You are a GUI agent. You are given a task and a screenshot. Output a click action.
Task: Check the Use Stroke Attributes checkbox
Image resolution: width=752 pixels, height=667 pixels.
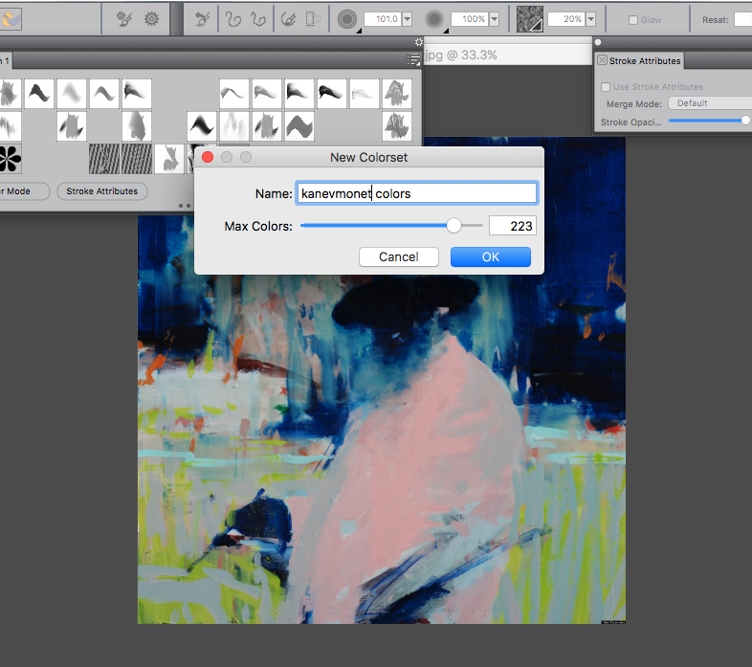[606, 87]
